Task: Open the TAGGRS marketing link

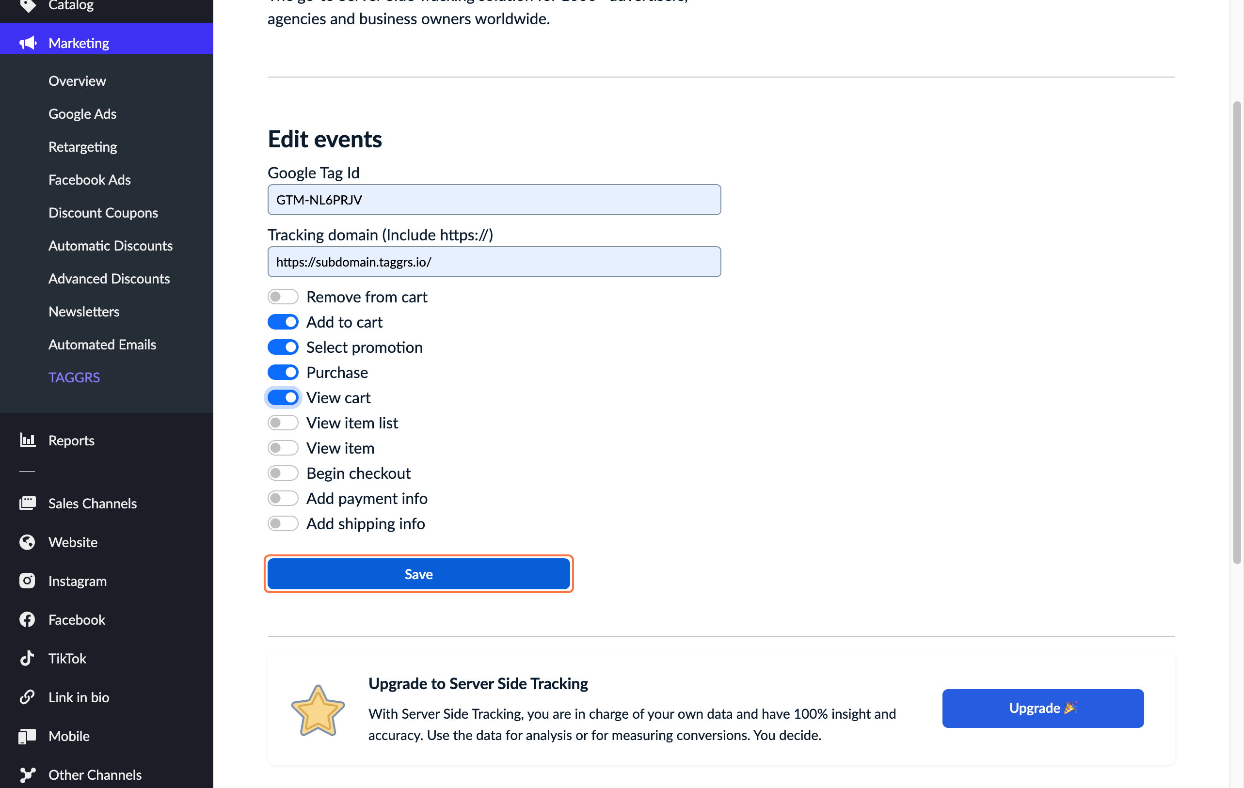Action: pyautogui.click(x=74, y=377)
